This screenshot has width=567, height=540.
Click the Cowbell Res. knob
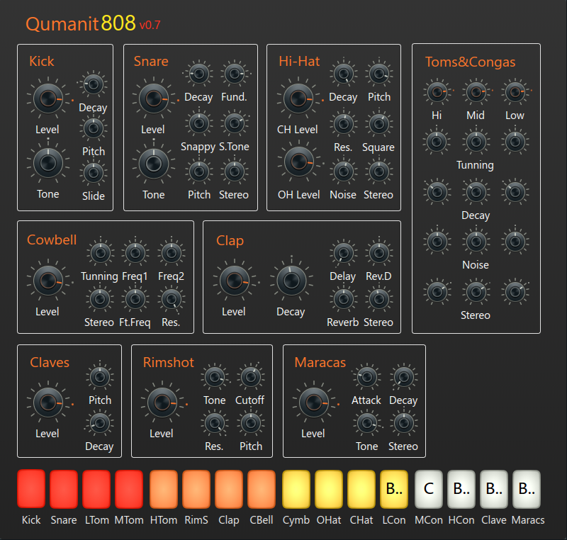coord(171,299)
